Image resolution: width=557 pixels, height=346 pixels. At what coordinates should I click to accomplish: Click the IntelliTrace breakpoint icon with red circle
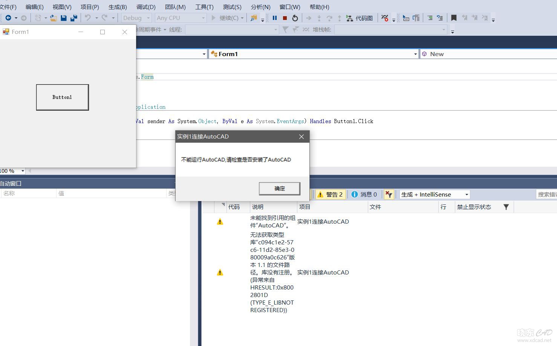click(x=385, y=18)
